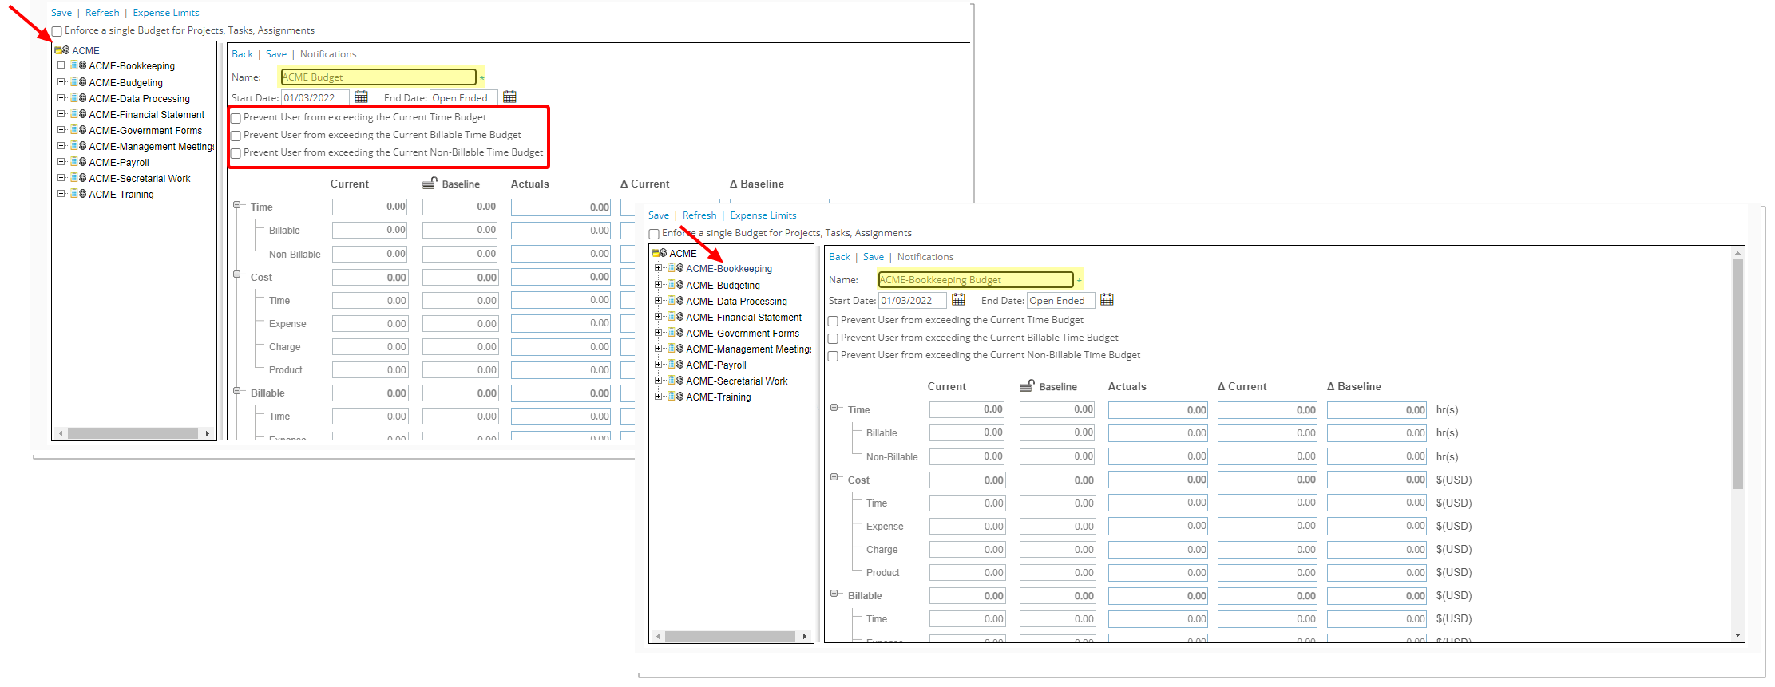Click Back link in ACME-Bookkeeping Budget panel
Screen dimensions: 1775x687
(839, 257)
